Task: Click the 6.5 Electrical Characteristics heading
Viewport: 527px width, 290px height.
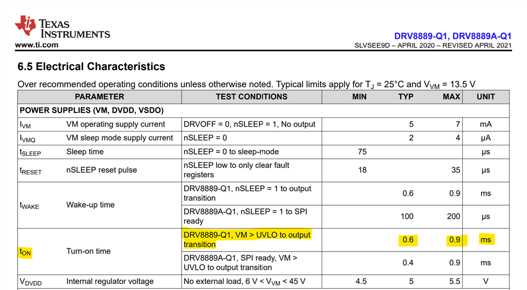Action: (x=92, y=66)
